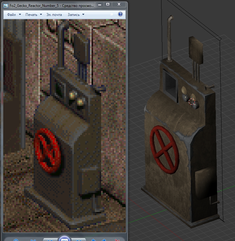Expand the dropdown arrow beside Файл

pyautogui.click(x=20, y=14)
